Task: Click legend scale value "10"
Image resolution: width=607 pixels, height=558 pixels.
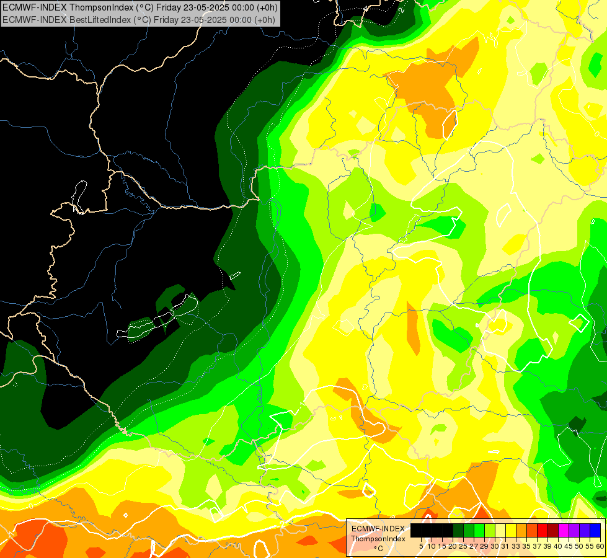Action: (432, 546)
